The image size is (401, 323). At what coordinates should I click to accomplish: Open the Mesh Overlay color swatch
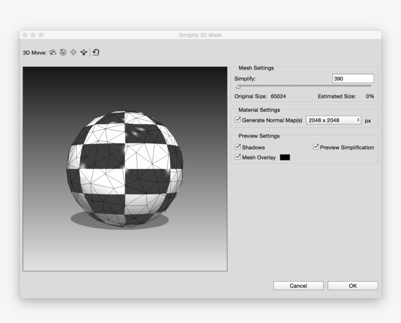coord(285,157)
